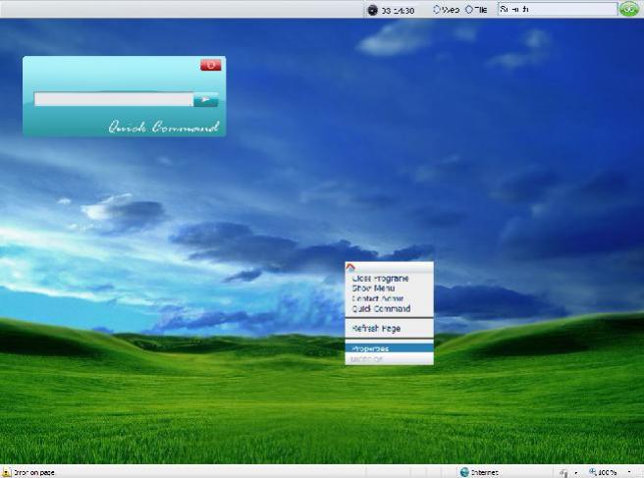This screenshot has height=478, width=644.
Task: Click the zoom magnifier icon in status bar
Action: [593, 472]
